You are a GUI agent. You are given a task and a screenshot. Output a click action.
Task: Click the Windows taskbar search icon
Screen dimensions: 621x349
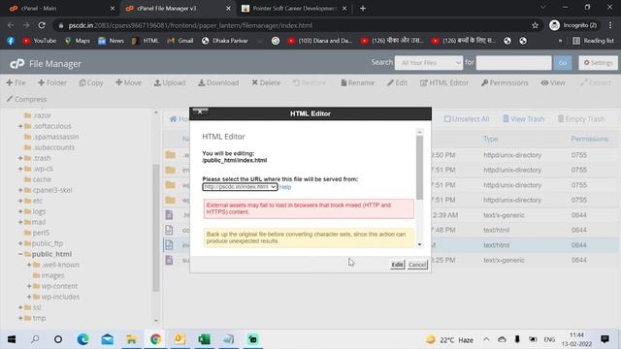pyautogui.click(x=35, y=339)
